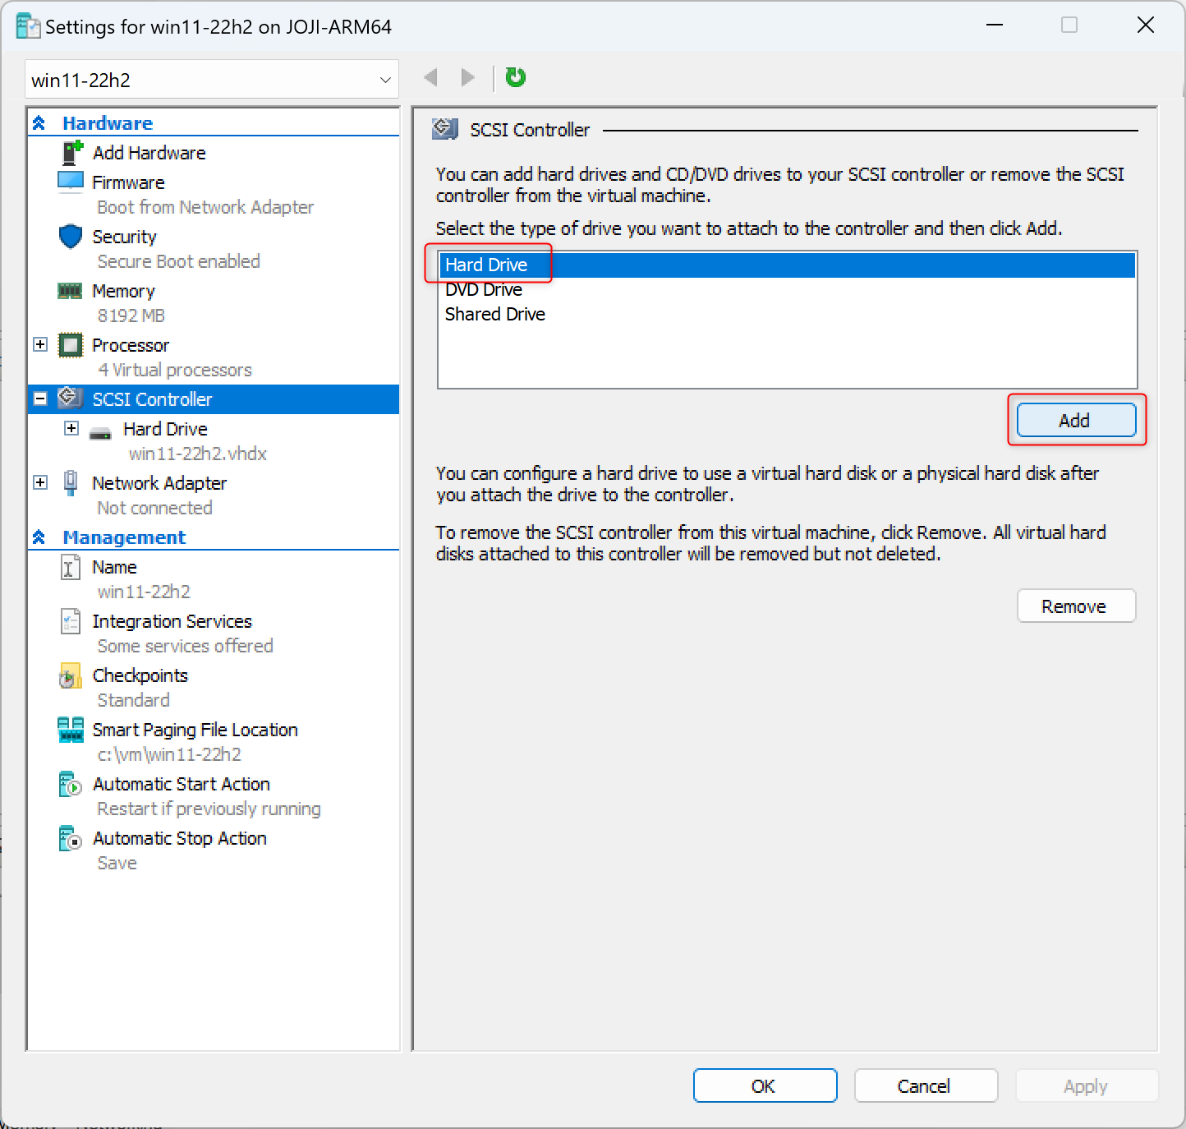Image resolution: width=1186 pixels, height=1129 pixels.
Task: Select DVD Drive in drive type list
Action: click(x=484, y=290)
